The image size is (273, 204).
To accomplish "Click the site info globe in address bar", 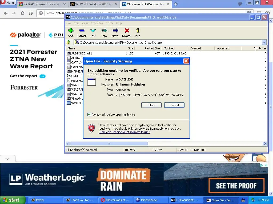I will click(x=41, y=13).
